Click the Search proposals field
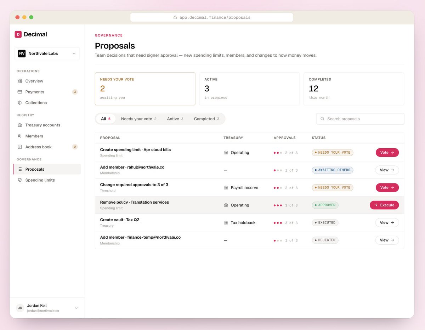 click(360, 119)
